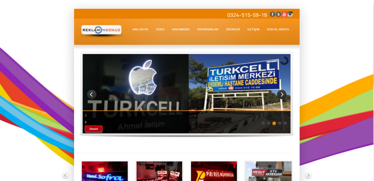Screen dimensions: 374x181
Task: Open the Facebook social icon
Action: (x=272, y=14)
